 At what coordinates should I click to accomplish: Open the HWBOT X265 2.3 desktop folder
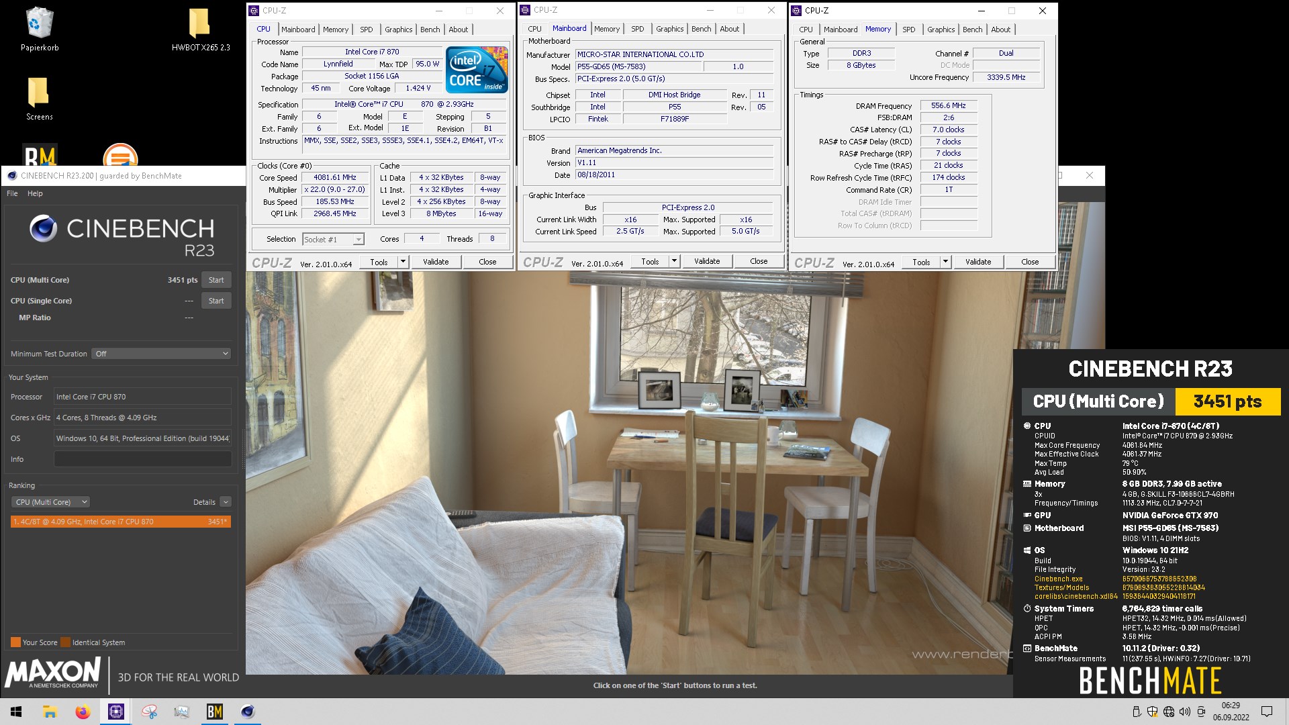[x=200, y=30]
